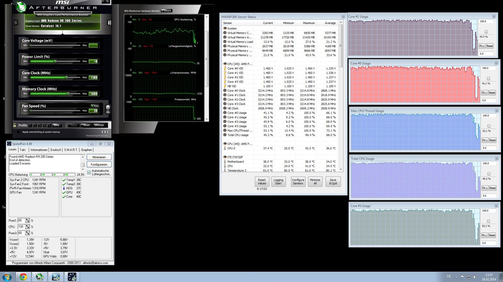Click the CPU speed spinner arrows in SpeedFan

coord(28,227)
